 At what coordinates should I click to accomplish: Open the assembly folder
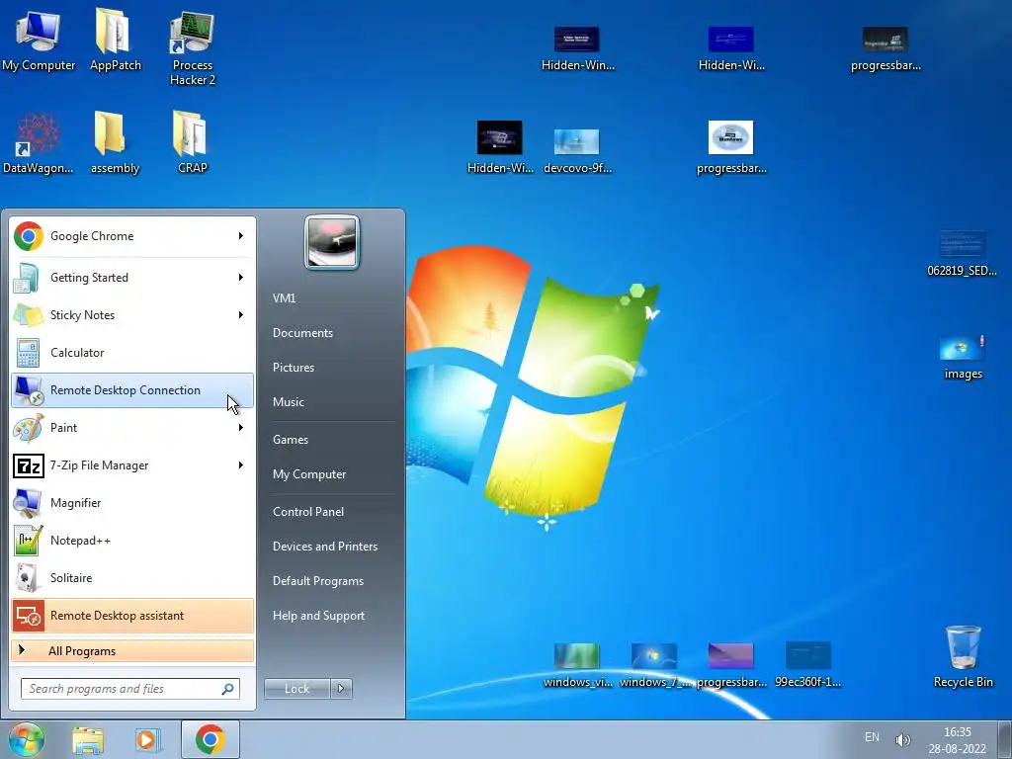[115, 143]
